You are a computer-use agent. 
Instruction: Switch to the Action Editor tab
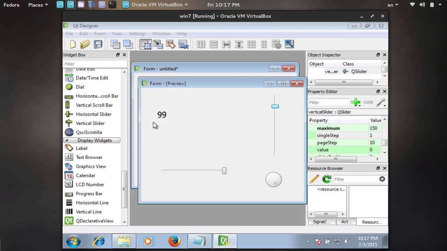[346, 222]
